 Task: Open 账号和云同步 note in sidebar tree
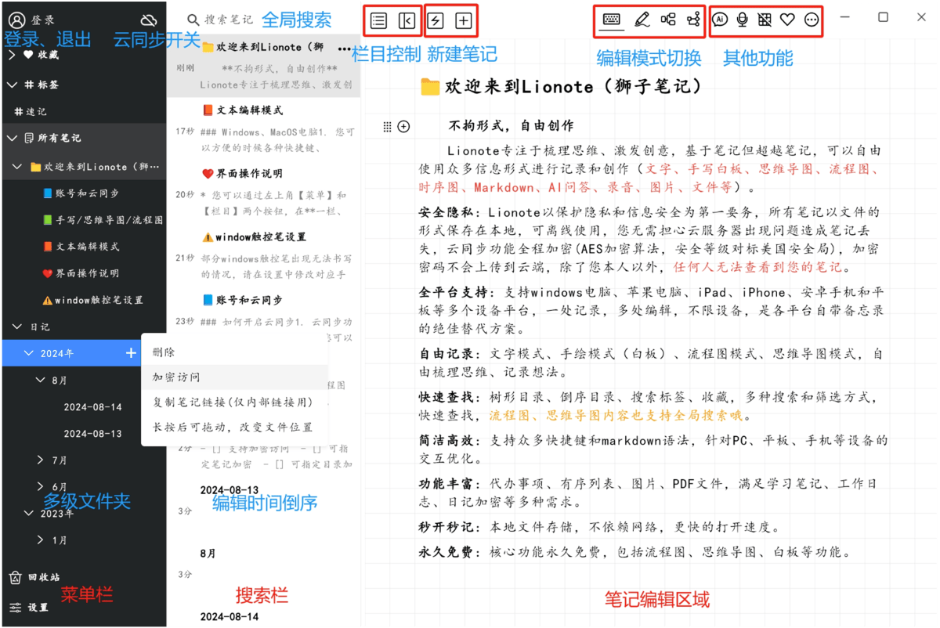pos(81,193)
